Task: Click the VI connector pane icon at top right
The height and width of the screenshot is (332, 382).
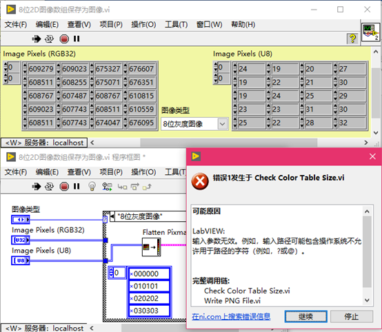Action: (x=370, y=32)
